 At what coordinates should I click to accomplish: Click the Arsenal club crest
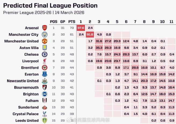[x=45, y=28]
